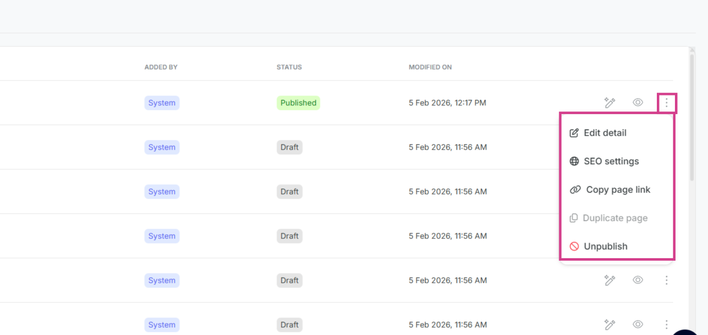Select Edit detail from the menu
This screenshot has width=708, height=335.
point(605,133)
